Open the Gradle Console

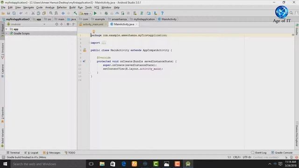pos(282,153)
